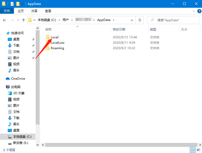Select 新加卷 (E:) drive
Image resolution: width=202 pixels, height=153 pixels.
[20, 143]
